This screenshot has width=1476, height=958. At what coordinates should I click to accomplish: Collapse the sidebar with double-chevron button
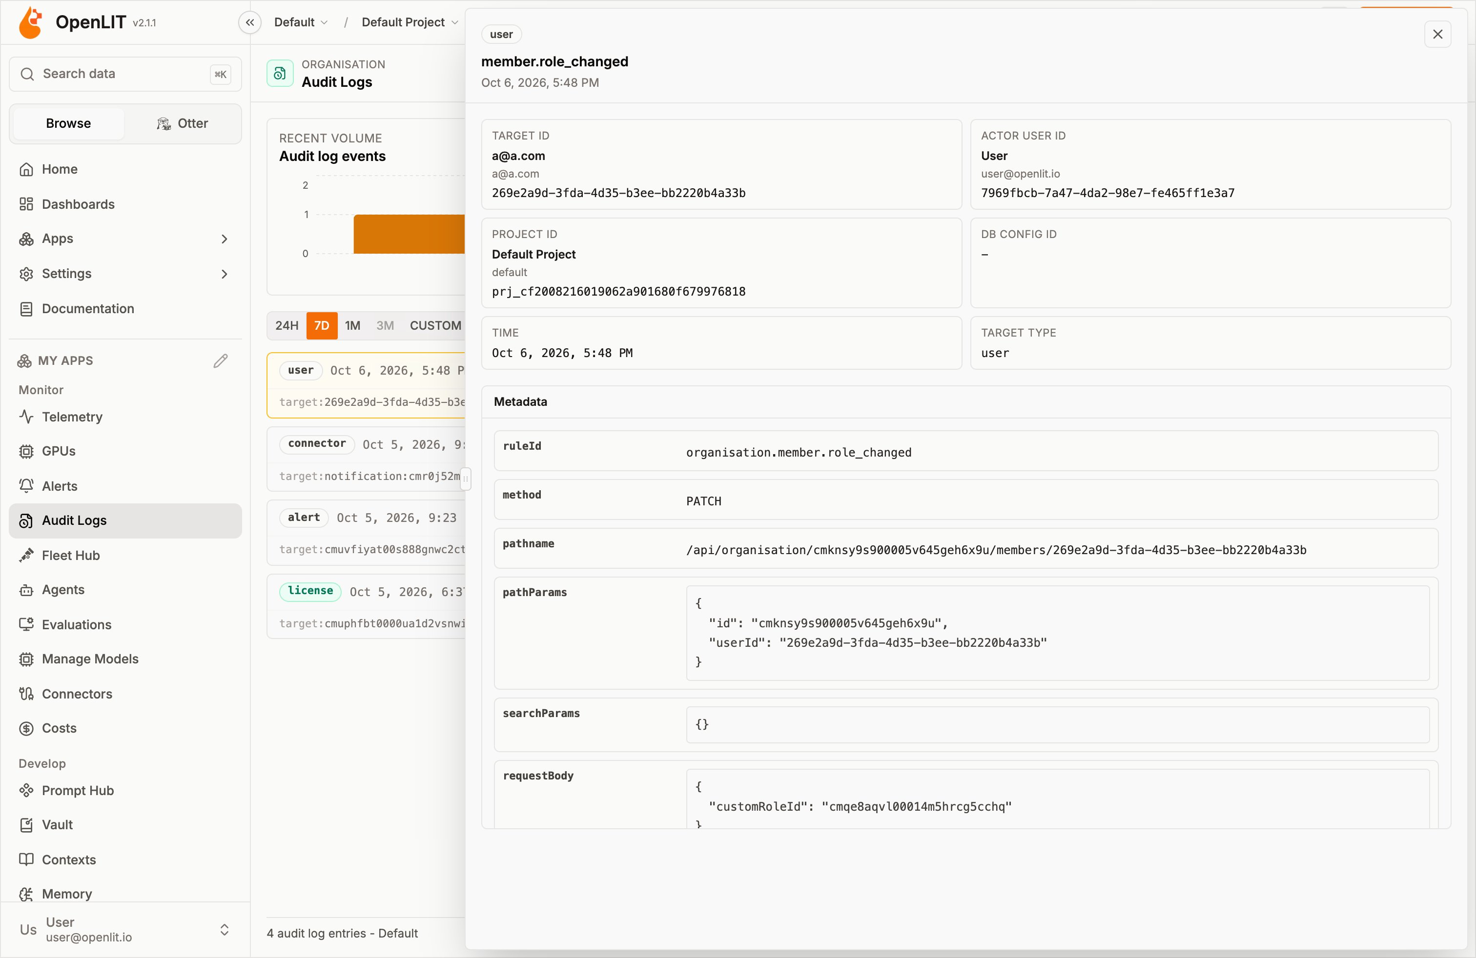point(250,22)
